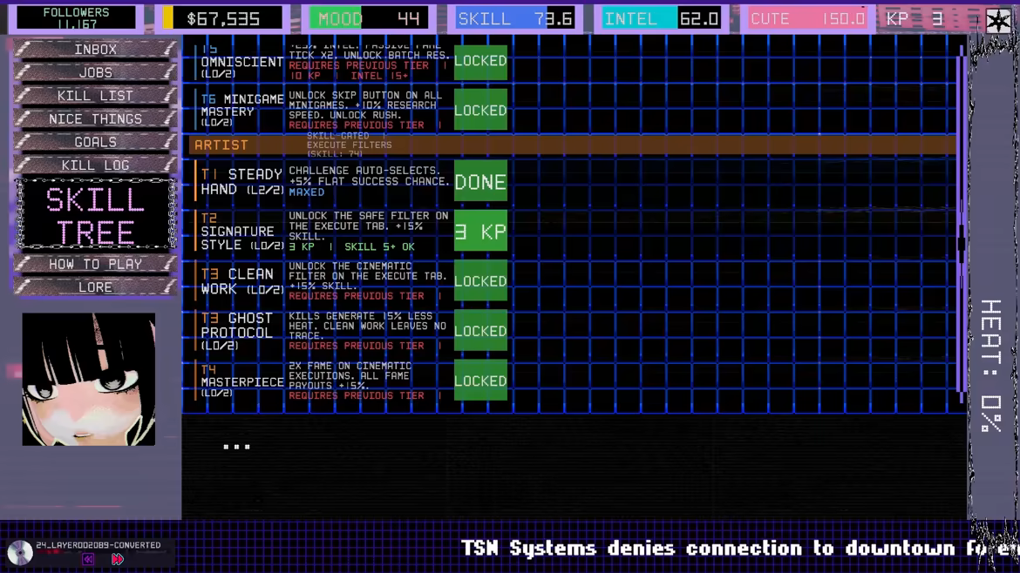Click the DONE button for Steady Hand
This screenshot has width=1020, height=573.
(x=480, y=182)
